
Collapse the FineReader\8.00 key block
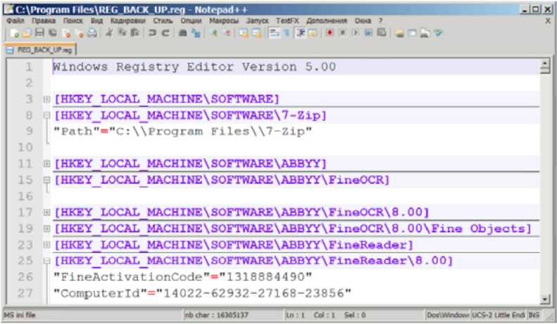[x=46, y=261]
